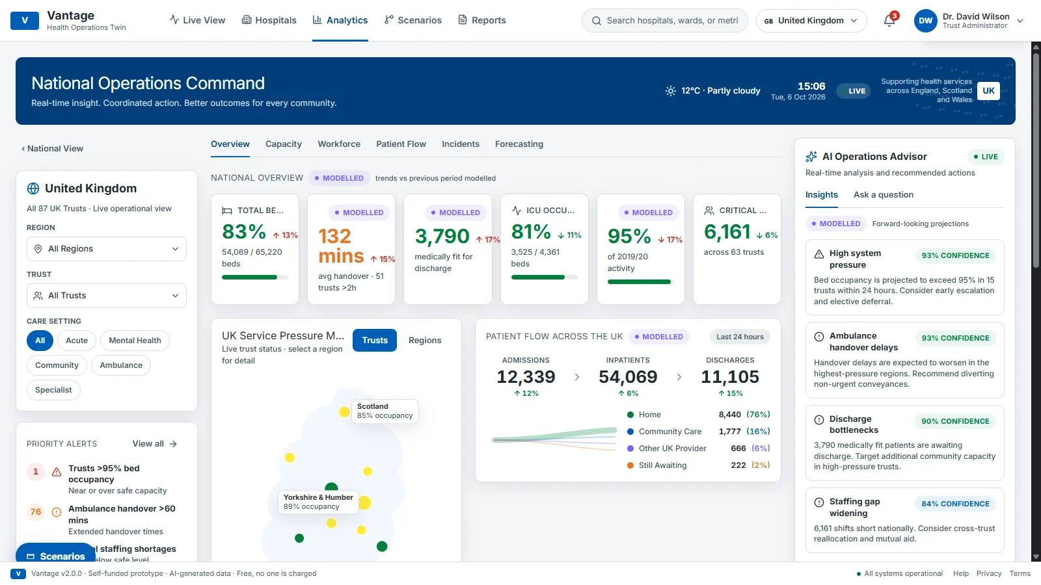This screenshot has height=585, width=1041.
Task: Click the Total Beds bed icon
Action: 227,211
